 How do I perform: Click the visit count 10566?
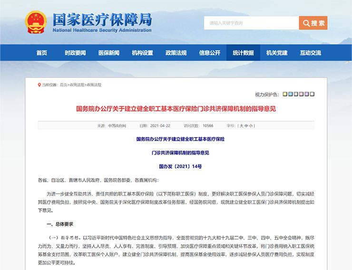[x=208, y=126]
